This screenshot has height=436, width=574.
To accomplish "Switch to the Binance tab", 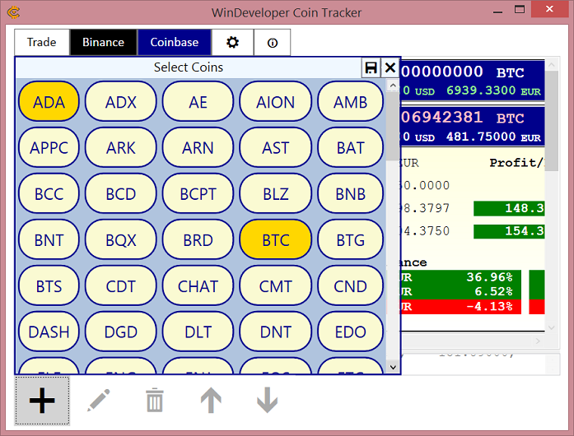I will tap(103, 43).
